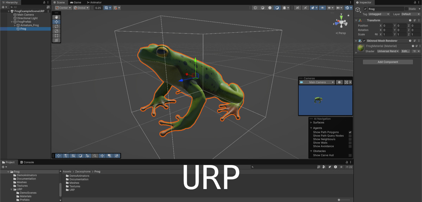Expand Armature_Frog in Hierarchy

[x=15, y=25]
